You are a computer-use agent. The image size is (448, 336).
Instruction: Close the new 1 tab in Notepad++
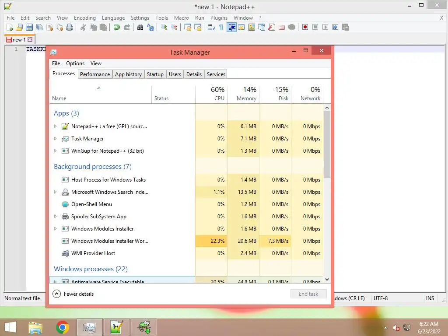[30, 40]
